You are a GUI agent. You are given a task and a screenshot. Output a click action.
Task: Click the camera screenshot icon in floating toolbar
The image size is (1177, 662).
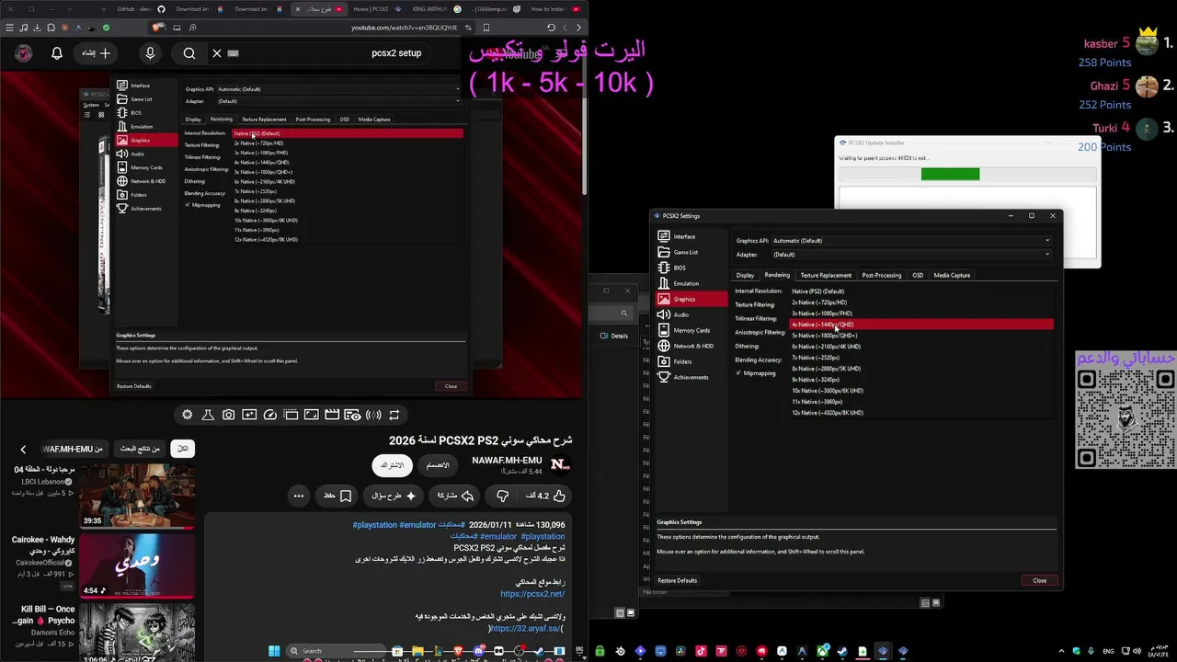[228, 415]
